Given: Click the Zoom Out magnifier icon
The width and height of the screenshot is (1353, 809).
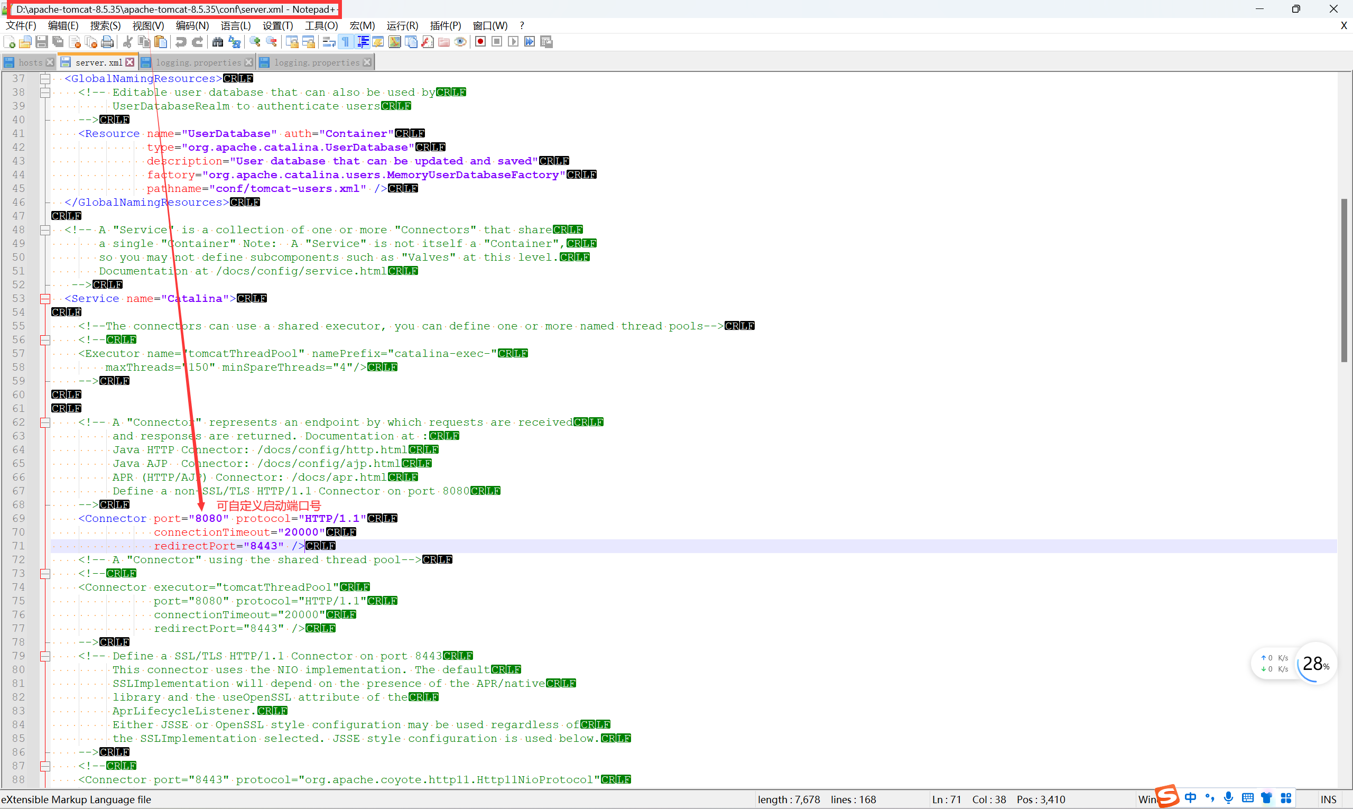Looking at the screenshot, I should click(271, 42).
